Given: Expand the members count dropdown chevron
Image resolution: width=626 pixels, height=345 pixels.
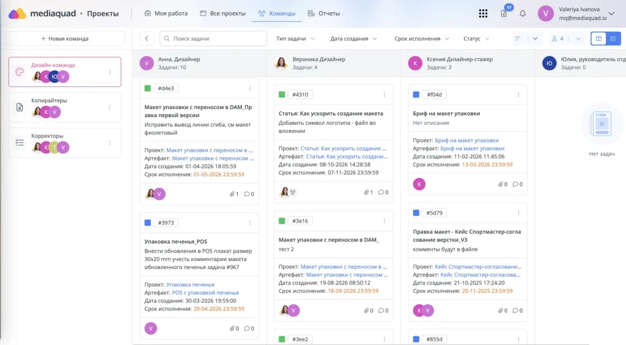Looking at the screenshot, I should click(x=578, y=39).
